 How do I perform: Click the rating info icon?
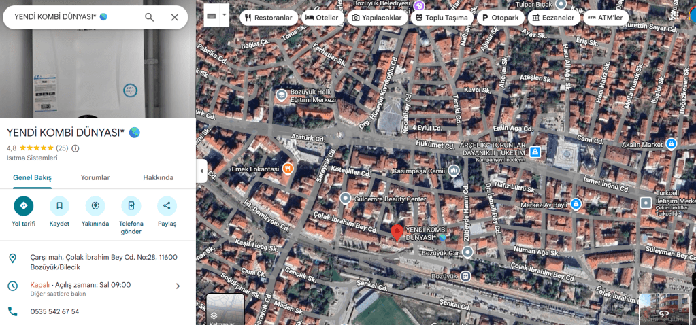point(76,148)
